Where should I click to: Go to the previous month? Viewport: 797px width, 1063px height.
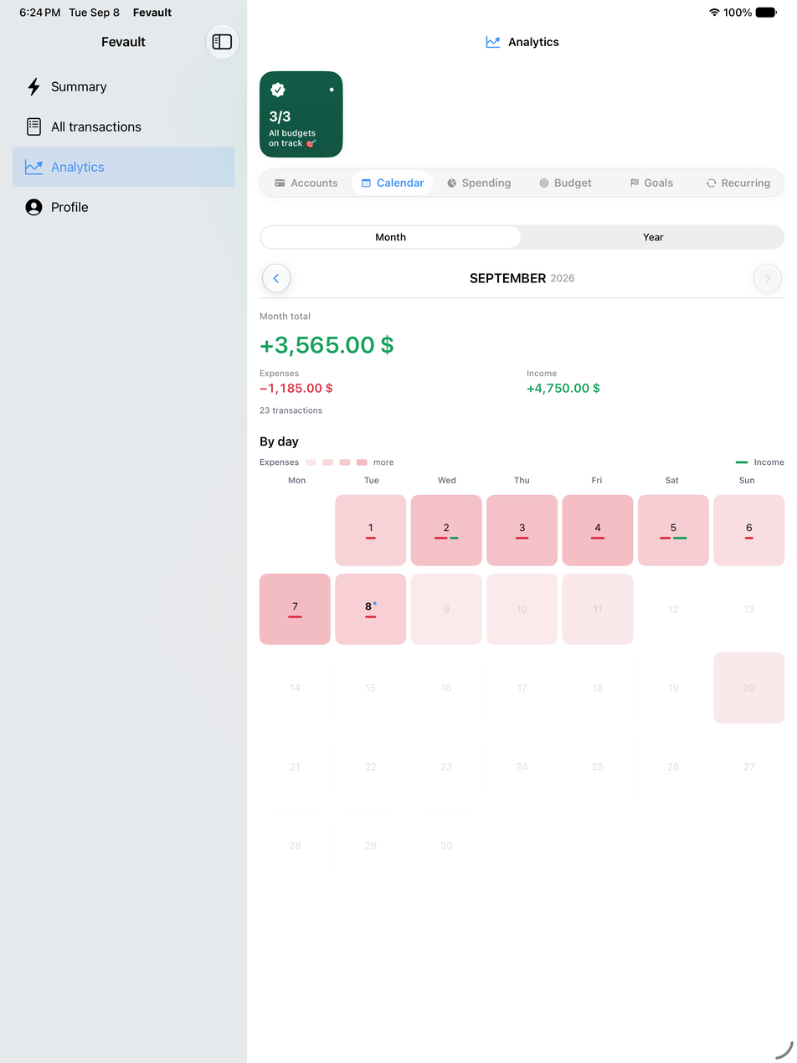(276, 278)
